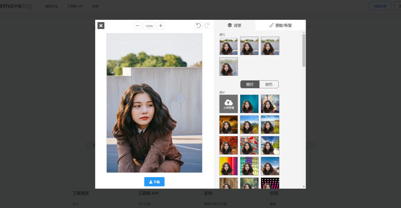This screenshot has width=401, height=208.
Task: Open the 帮助和常见问题 footer link
Action: tap(215, 204)
